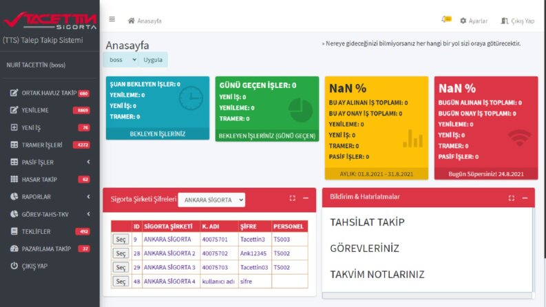Click Bugün Süpersiniz red card footer

pos(486,173)
